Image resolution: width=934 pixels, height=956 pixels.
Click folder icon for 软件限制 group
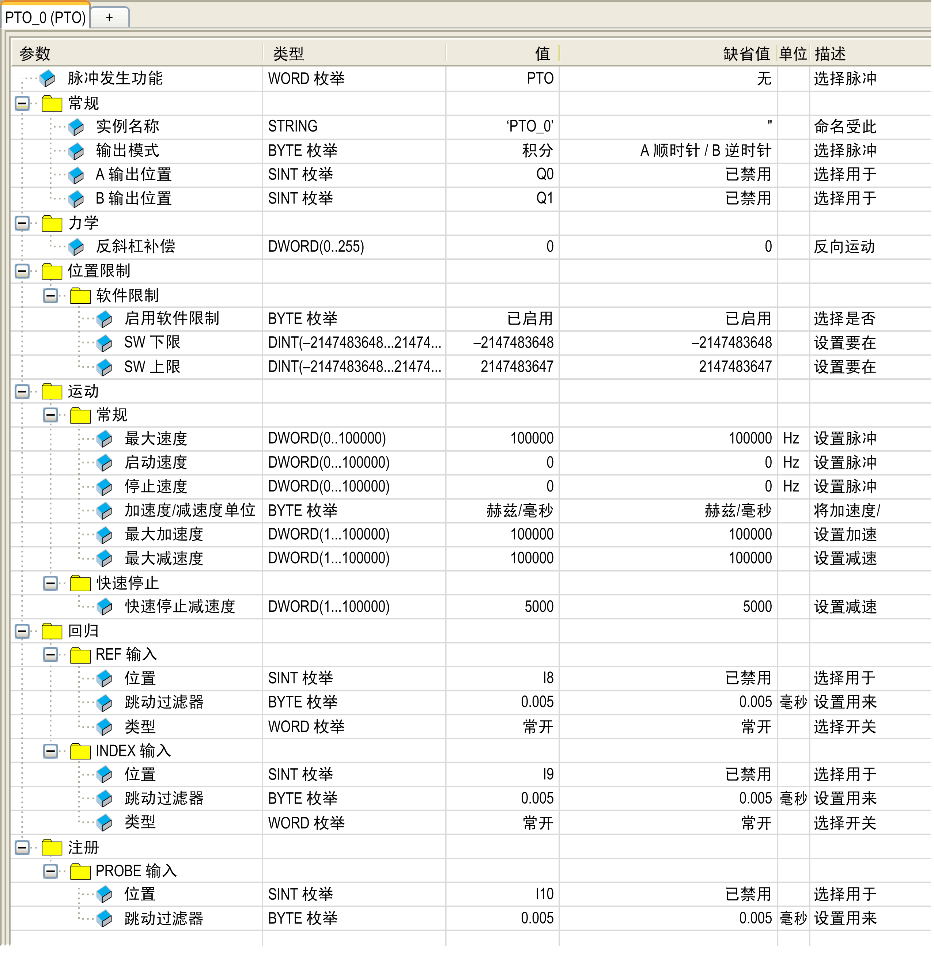click(x=80, y=296)
